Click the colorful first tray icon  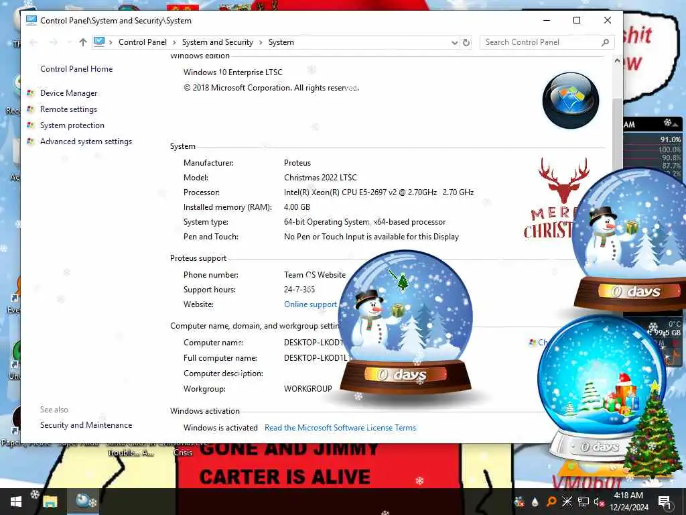[519, 502]
